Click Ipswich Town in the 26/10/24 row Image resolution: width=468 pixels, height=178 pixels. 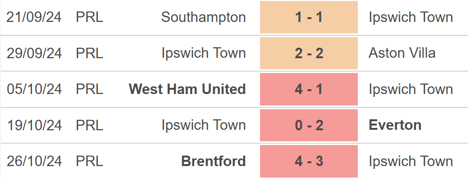coord(411,161)
